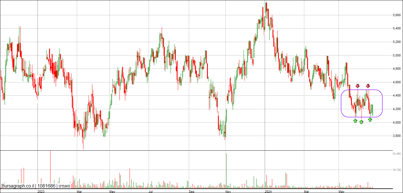Click the 4,000 price level label
403x193 pixels.
(x=396, y=123)
